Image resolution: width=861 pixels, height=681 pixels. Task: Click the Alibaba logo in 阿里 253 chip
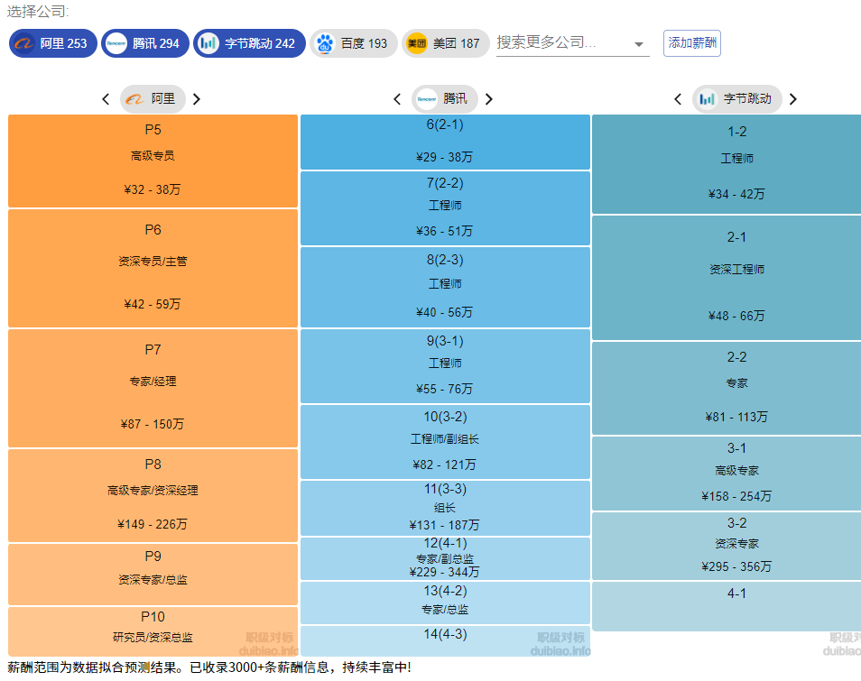click(24, 43)
